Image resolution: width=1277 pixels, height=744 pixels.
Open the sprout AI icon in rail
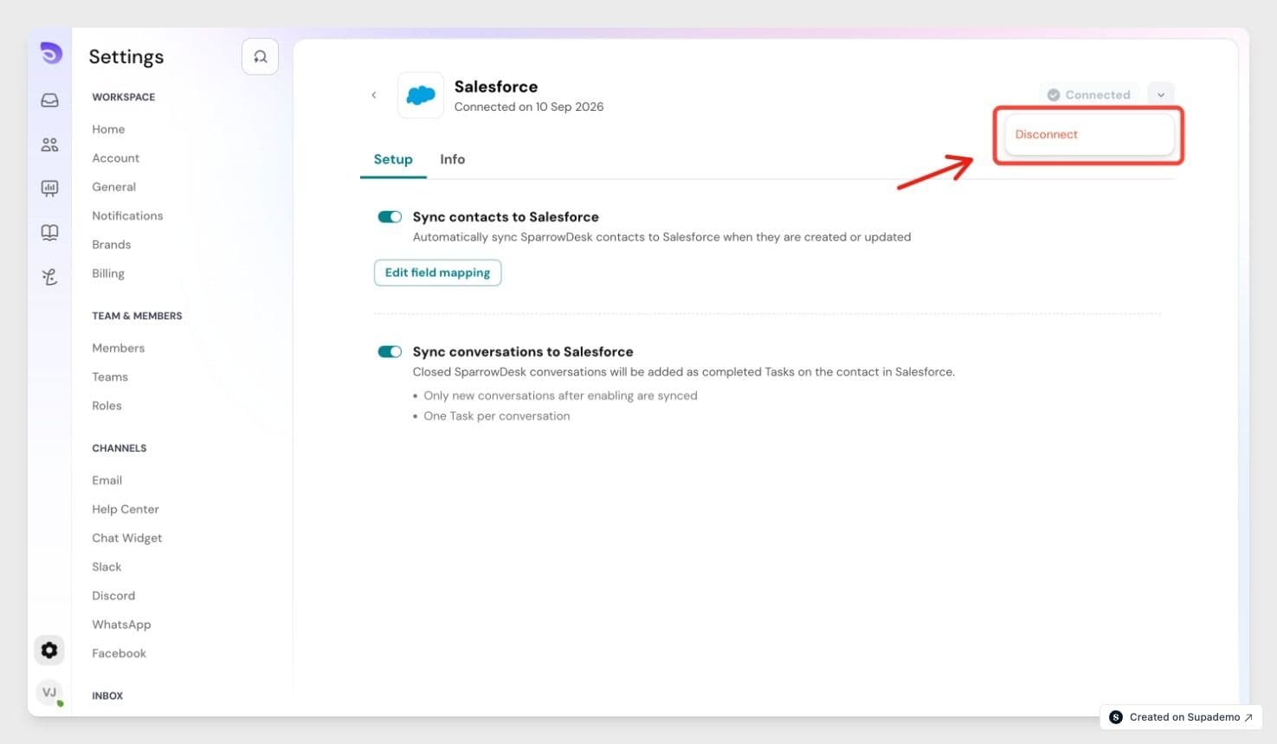50,277
